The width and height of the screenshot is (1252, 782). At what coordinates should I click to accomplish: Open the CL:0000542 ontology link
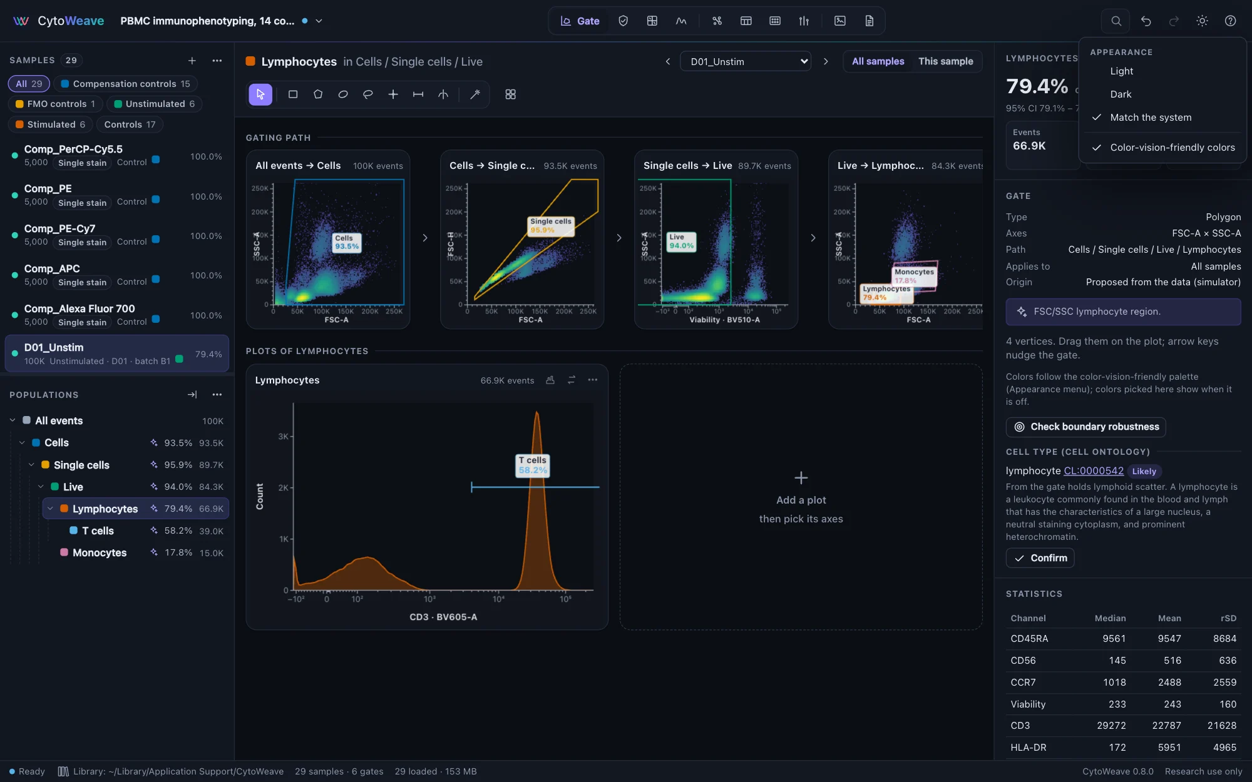1094,471
